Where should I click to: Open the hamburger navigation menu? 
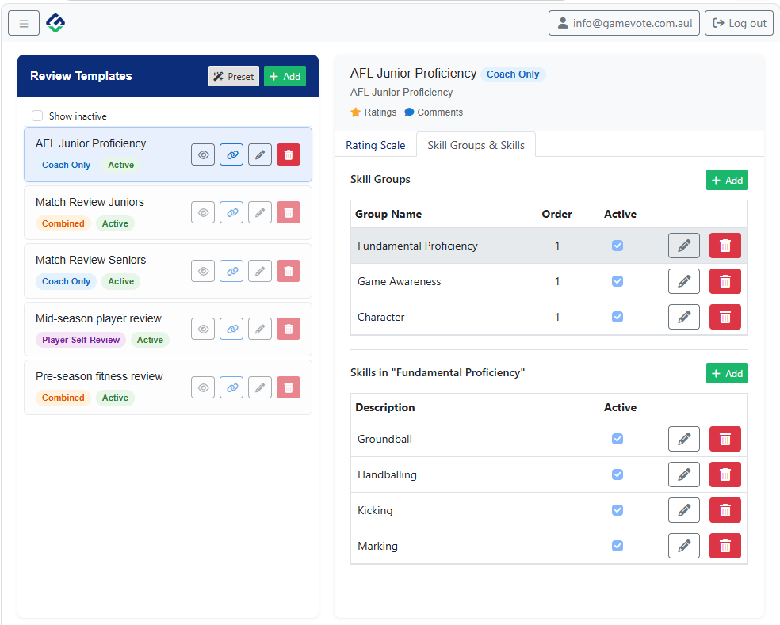24,23
